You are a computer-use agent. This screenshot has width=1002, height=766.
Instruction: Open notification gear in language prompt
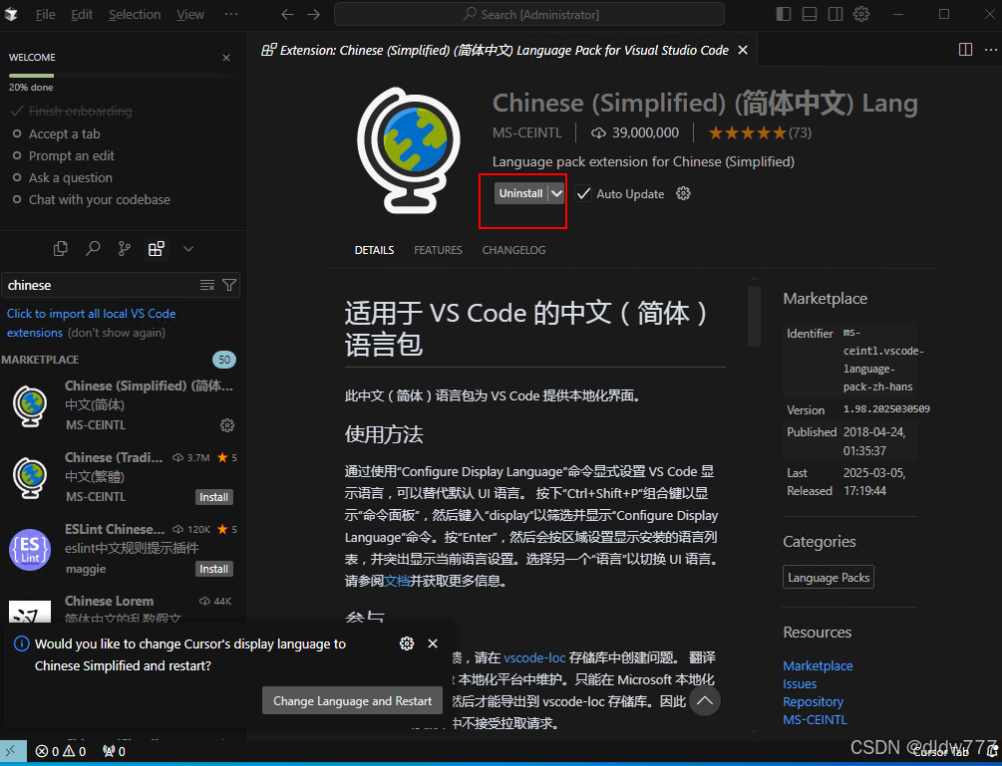[407, 643]
